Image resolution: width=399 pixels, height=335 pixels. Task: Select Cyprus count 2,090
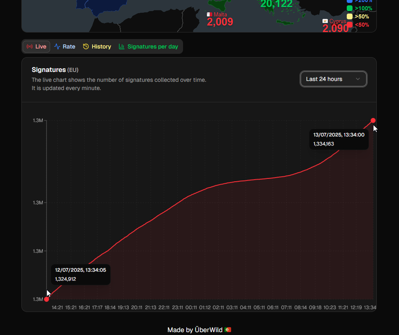[335, 28]
